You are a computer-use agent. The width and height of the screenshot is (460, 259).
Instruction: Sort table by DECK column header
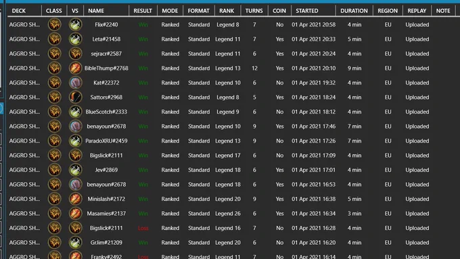coord(19,11)
